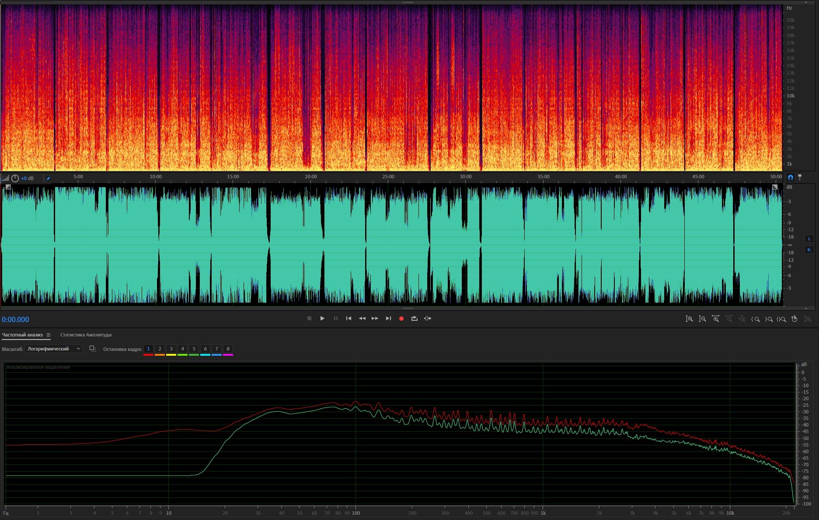
Task: Click the dB label on waveform scale
Action: pos(789,187)
